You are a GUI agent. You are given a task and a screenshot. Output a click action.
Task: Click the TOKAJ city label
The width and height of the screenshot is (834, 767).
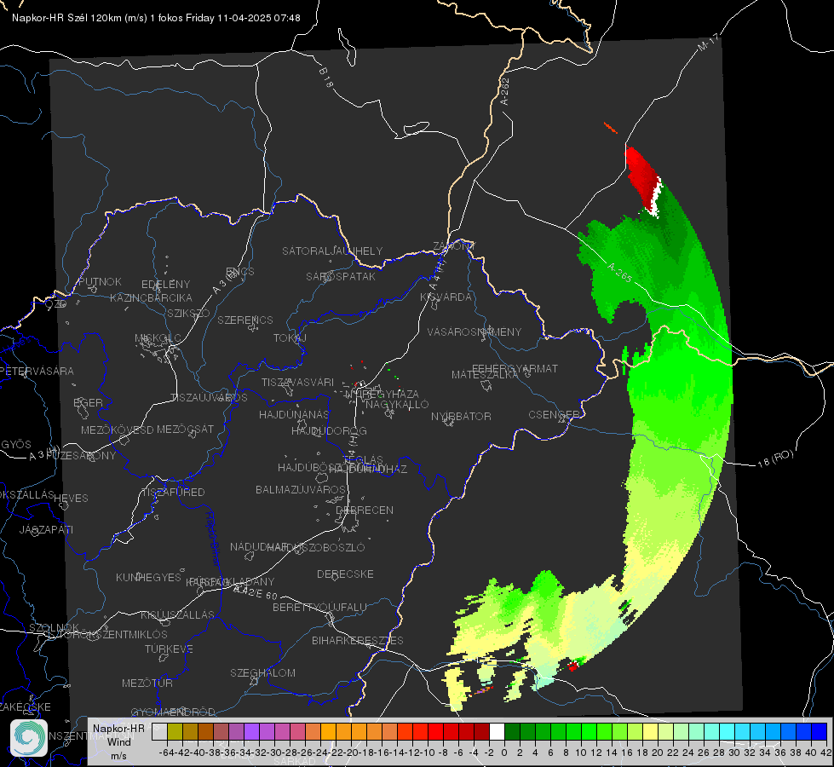click(290, 338)
